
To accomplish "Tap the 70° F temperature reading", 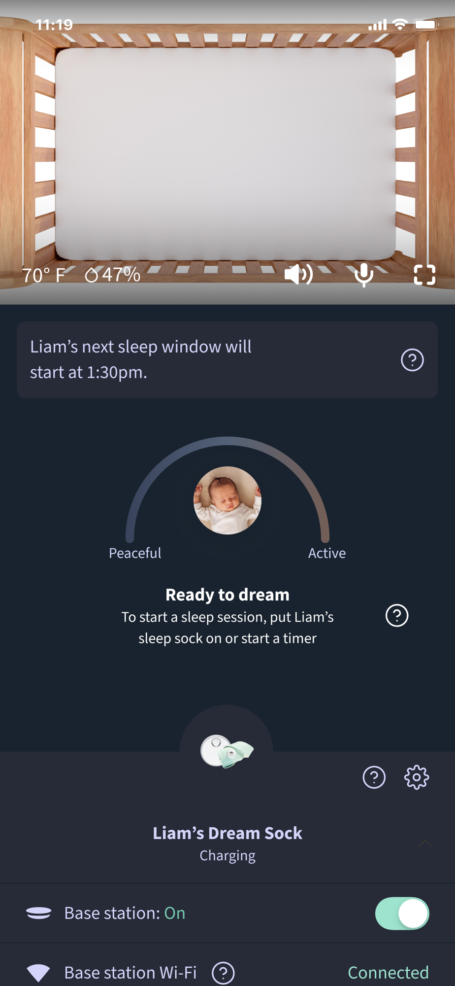I will pyautogui.click(x=43, y=275).
